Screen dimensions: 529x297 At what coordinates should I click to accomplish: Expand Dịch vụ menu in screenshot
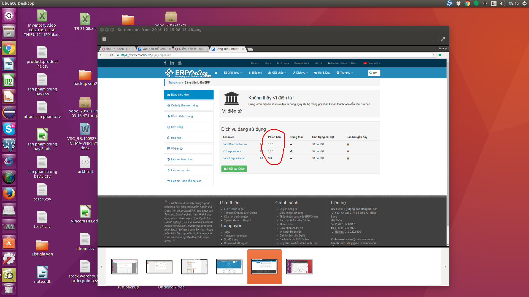pyautogui.click(x=300, y=73)
